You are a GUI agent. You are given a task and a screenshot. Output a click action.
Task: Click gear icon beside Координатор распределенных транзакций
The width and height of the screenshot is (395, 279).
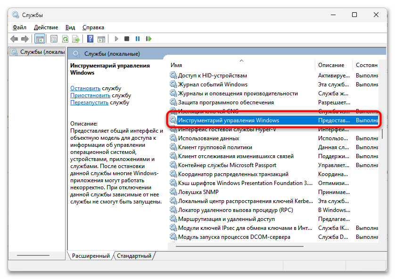(x=173, y=174)
